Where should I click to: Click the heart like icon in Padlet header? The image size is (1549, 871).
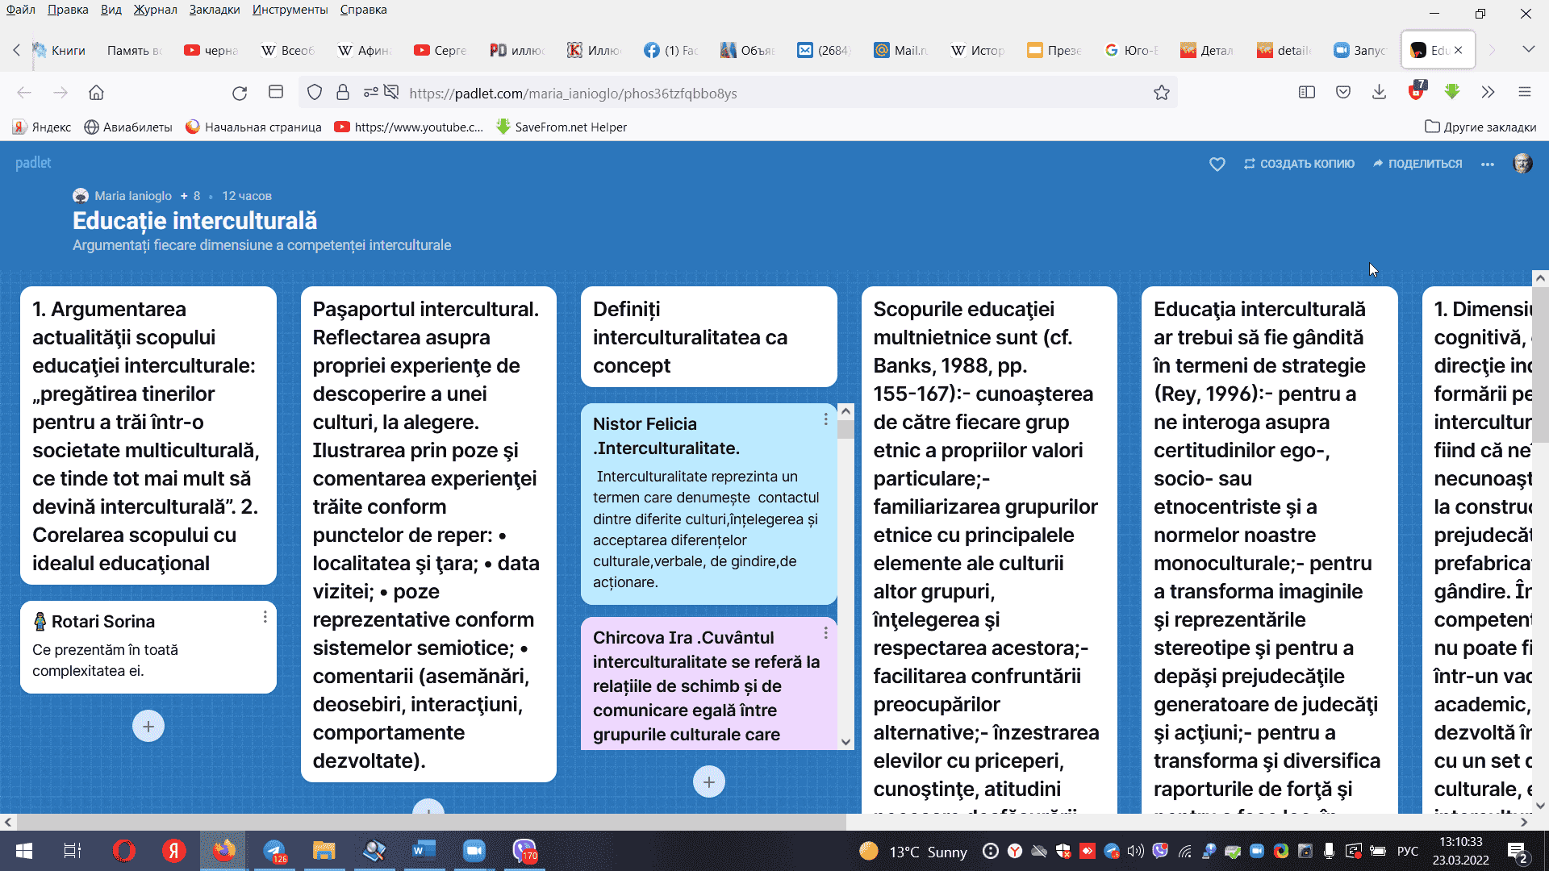click(1217, 164)
